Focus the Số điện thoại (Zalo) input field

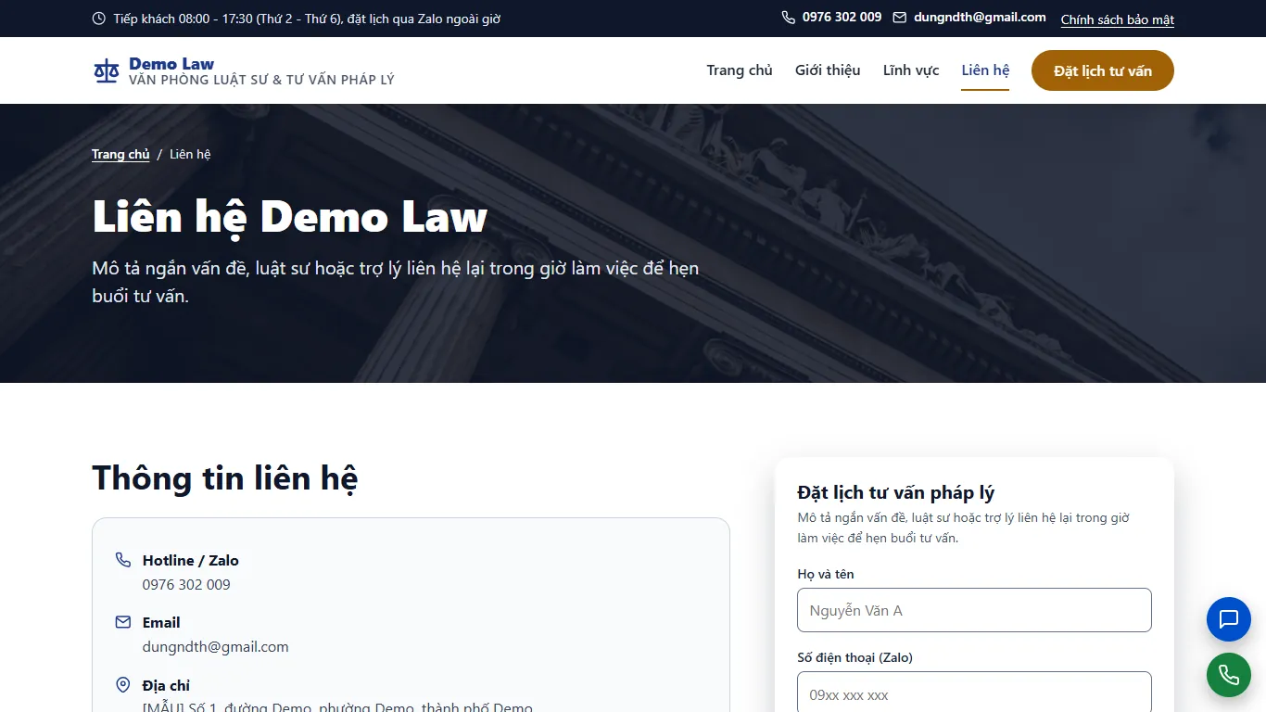974,693
